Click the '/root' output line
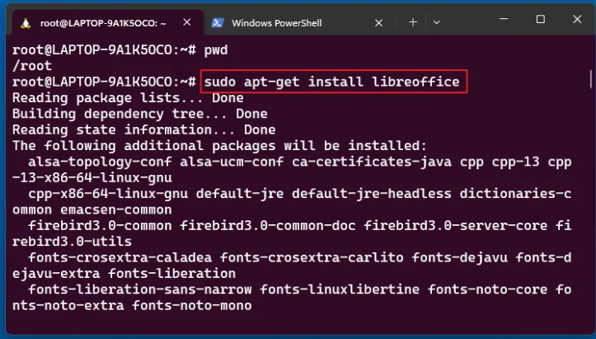This screenshot has width=596, height=339. (32, 66)
